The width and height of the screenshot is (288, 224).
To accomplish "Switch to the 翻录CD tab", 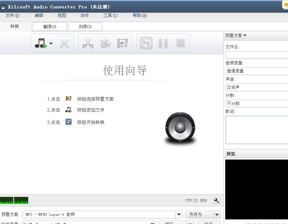I will (50, 27).
